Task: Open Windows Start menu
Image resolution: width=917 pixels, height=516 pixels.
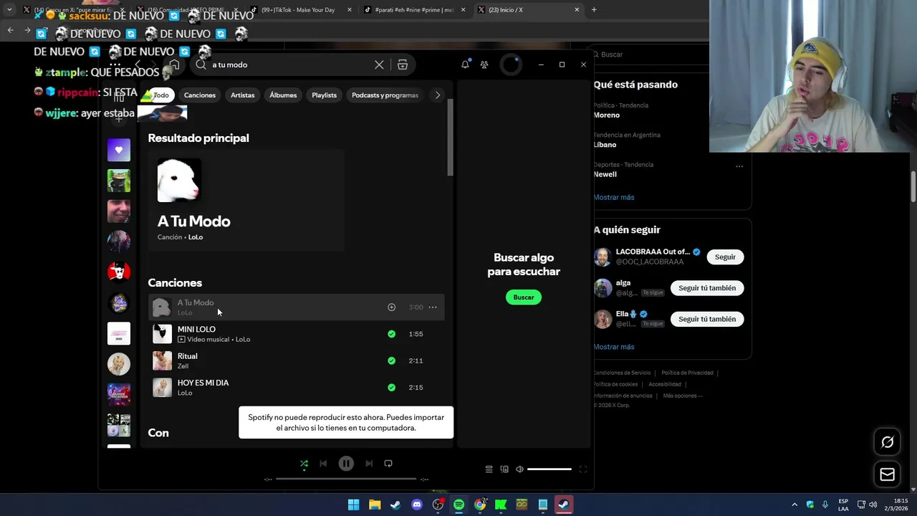Action: (353, 505)
